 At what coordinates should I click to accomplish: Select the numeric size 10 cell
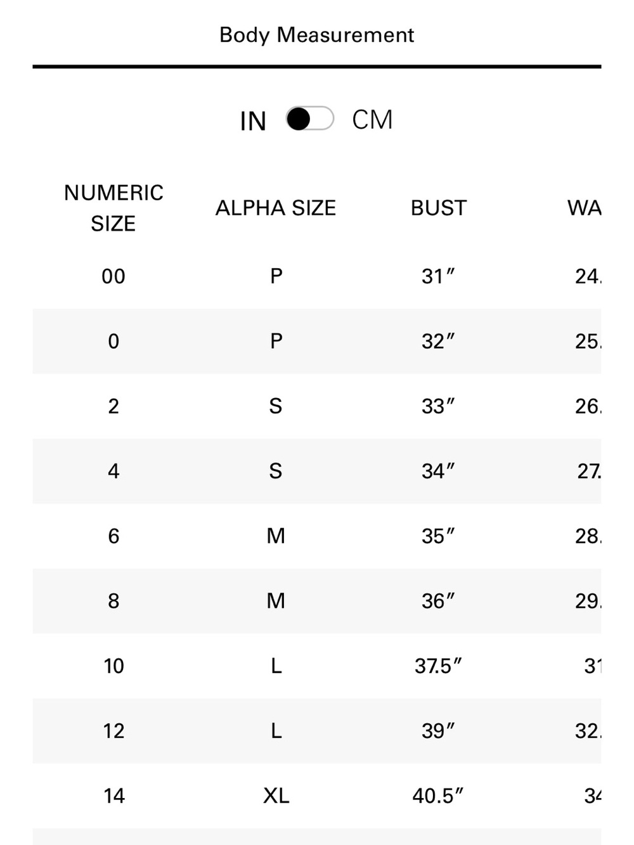pyautogui.click(x=113, y=666)
